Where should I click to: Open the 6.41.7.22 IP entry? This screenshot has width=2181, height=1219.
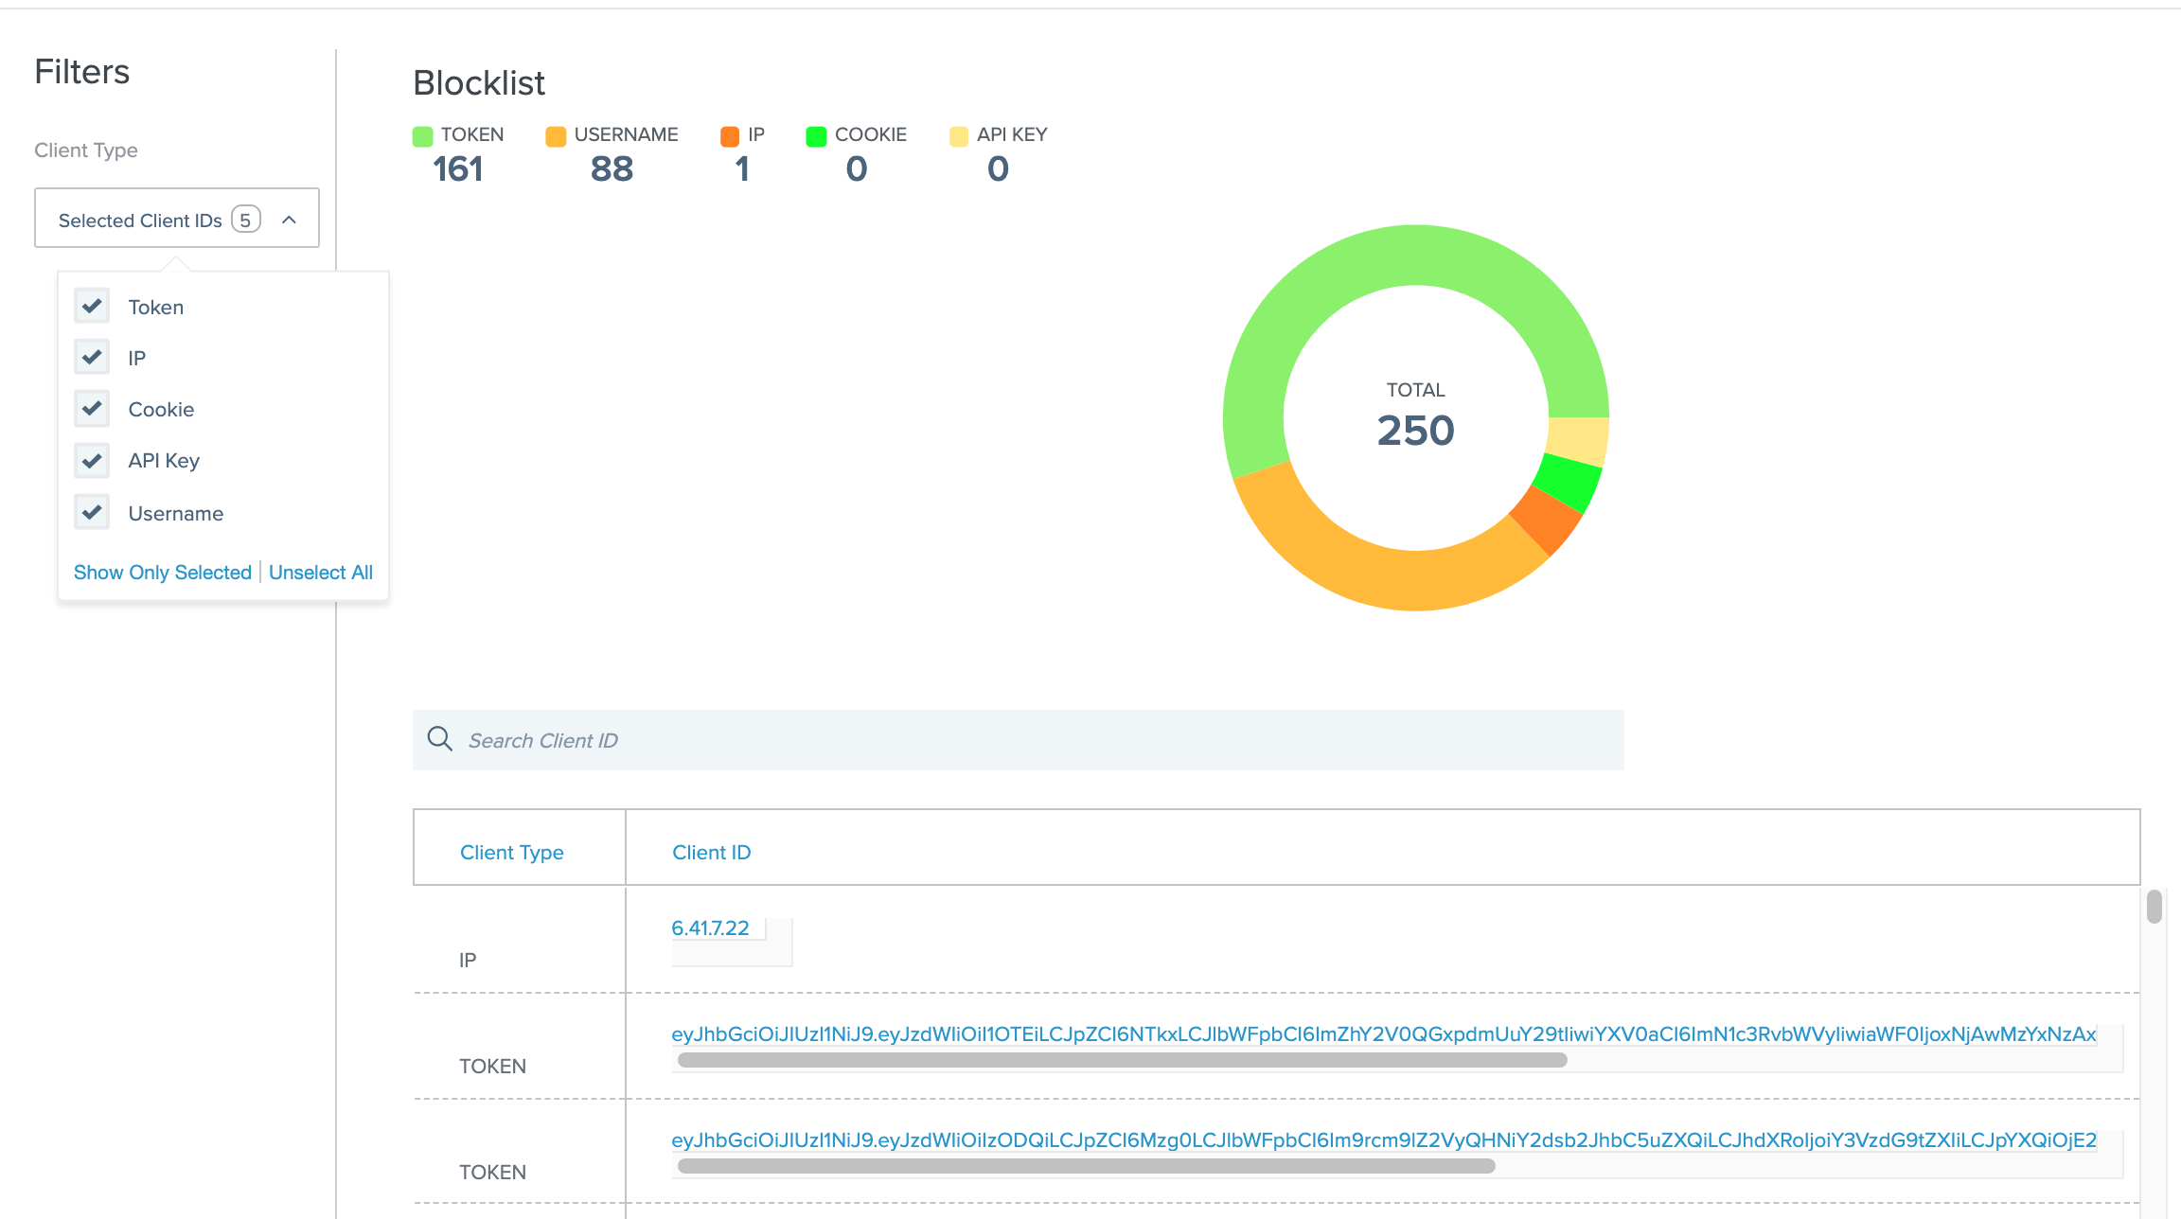coord(710,928)
